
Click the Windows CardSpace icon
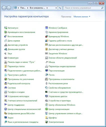point(46,28)
